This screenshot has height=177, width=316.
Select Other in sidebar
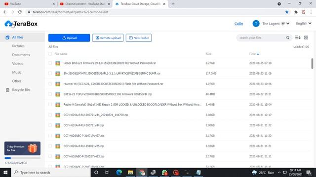click(x=16, y=81)
